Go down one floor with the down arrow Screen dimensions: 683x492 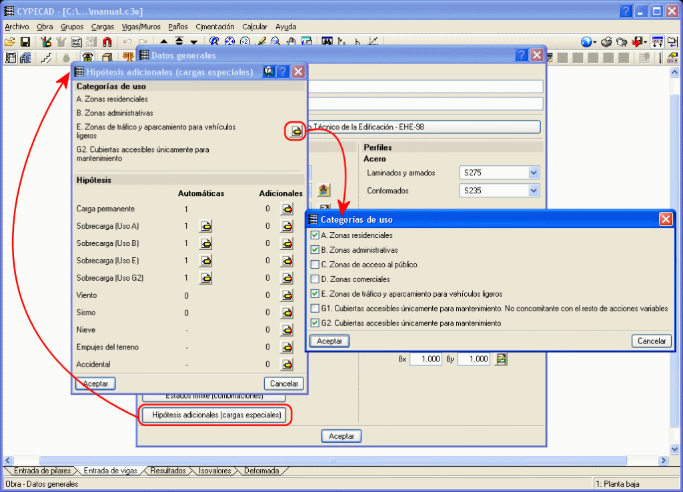click(x=194, y=42)
